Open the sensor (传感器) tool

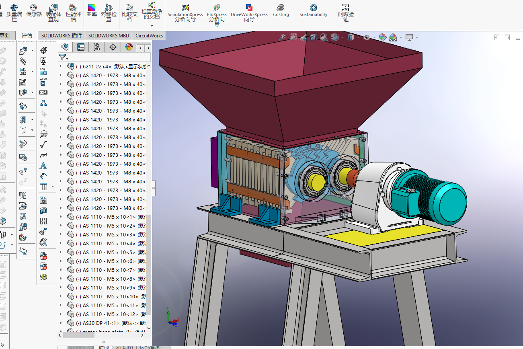[34, 10]
